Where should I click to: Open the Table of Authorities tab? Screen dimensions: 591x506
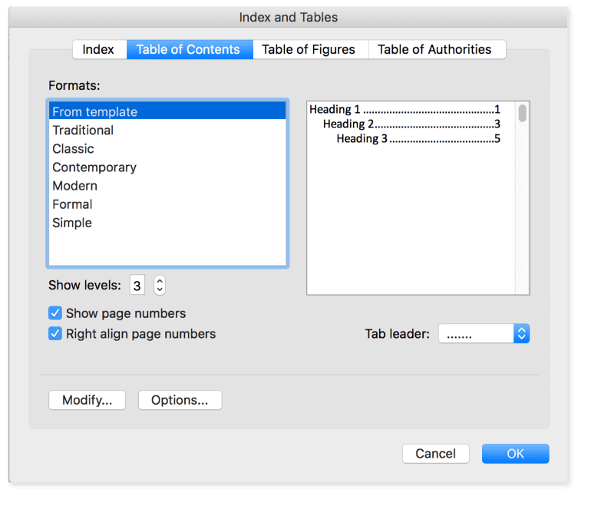click(x=434, y=49)
